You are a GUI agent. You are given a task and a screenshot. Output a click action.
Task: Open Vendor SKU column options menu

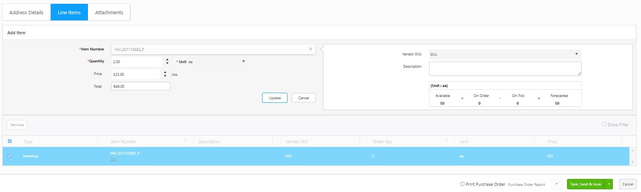pyautogui.click(x=360, y=141)
